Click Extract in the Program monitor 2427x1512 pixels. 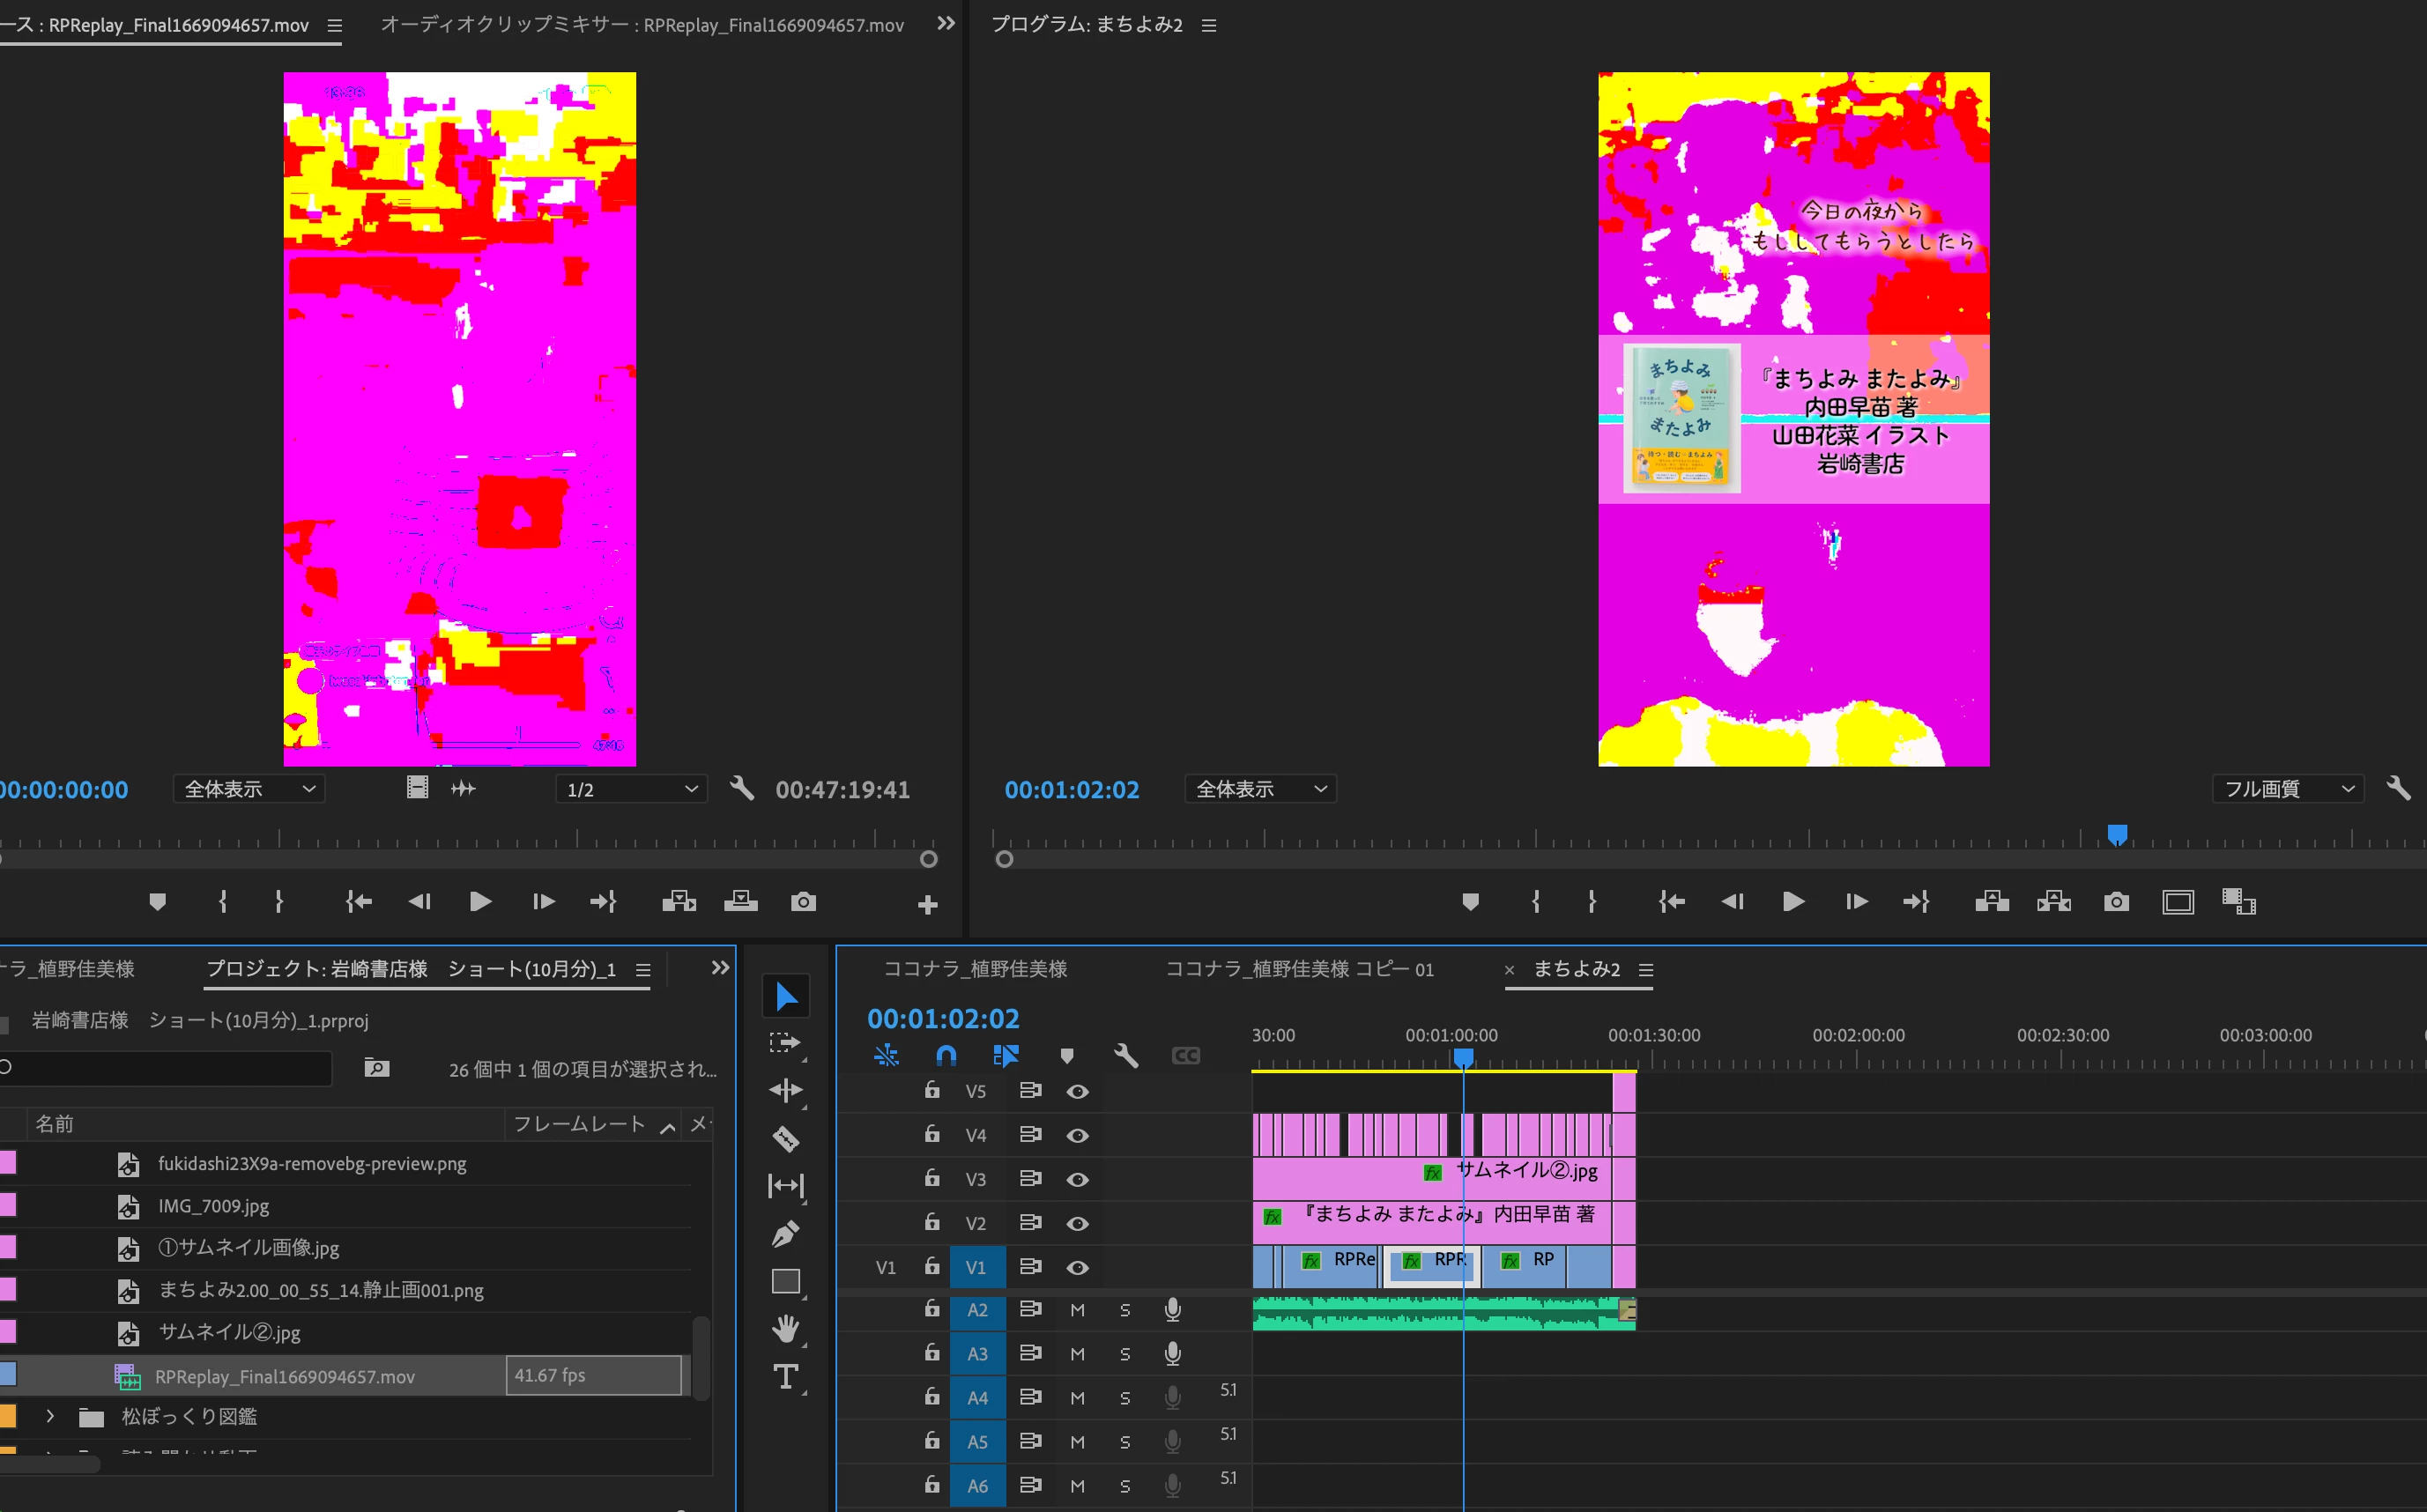[x=2054, y=902]
